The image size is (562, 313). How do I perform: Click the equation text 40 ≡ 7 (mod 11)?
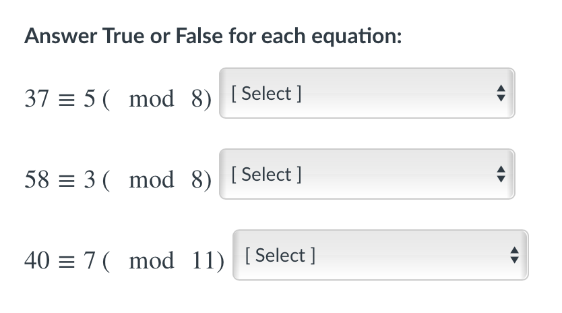tap(125, 261)
